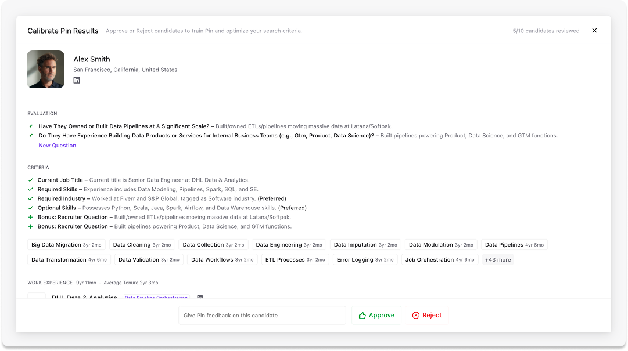Click the San Francisco, California location text
Screen dimensions: 628x351
[x=125, y=70]
